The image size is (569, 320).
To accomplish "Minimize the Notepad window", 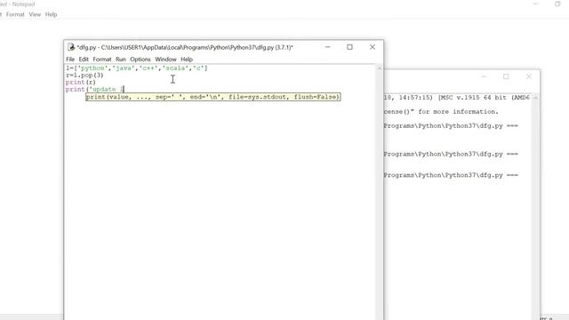I will [x=535, y=4].
